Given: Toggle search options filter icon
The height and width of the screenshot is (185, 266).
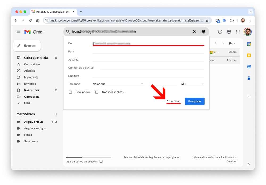Looking at the screenshot, I should click(203, 32).
